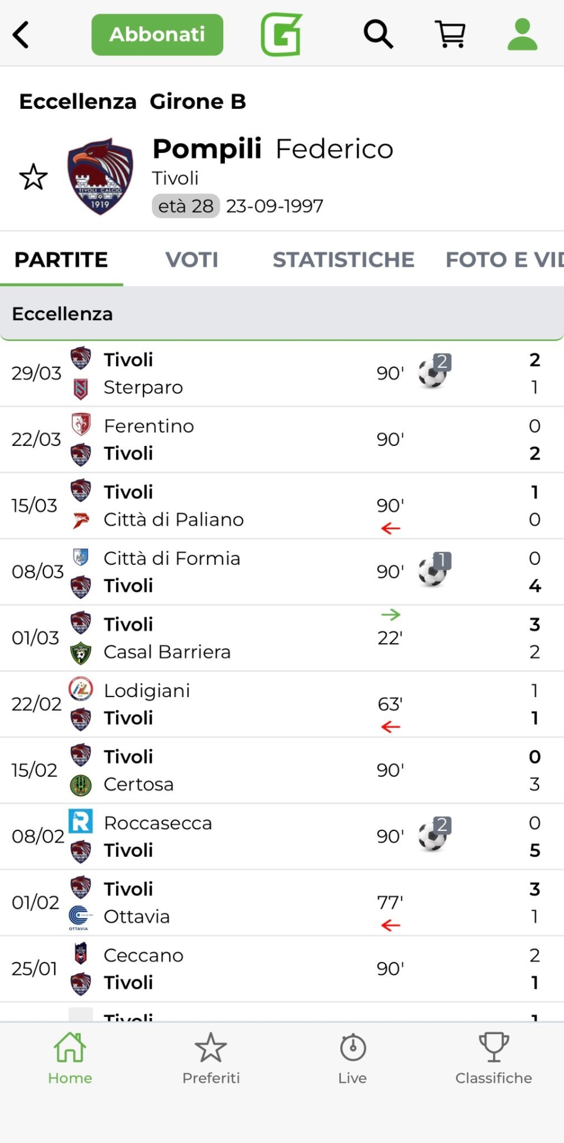
Task: Open the FOTO E VIDEO tab
Action: tap(504, 260)
